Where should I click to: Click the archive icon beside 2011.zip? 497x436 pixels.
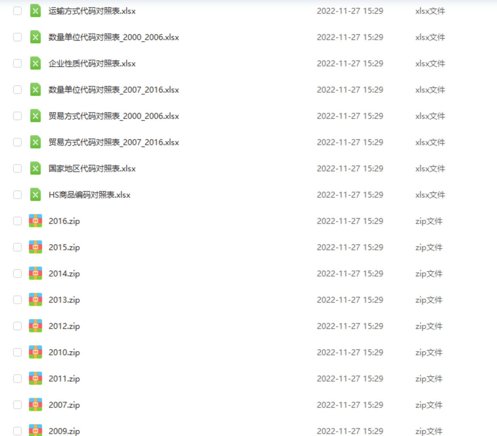[35, 379]
